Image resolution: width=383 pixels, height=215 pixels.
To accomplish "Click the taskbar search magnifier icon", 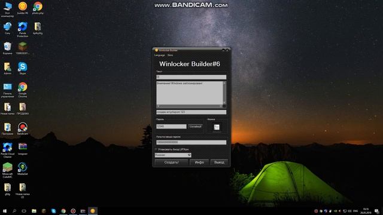I will (14, 211).
